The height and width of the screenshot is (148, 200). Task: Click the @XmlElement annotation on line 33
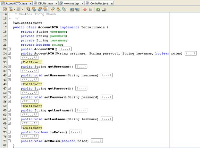[31, 62]
